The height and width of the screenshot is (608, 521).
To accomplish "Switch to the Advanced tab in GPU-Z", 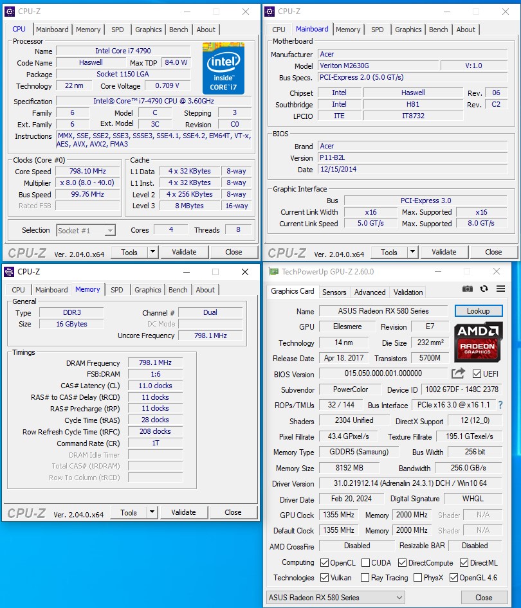I will click(x=370, y=292).
